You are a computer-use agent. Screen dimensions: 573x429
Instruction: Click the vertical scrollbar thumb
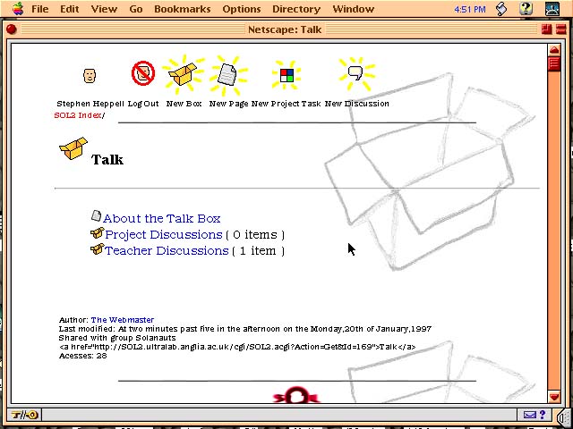tap(554, 63)
